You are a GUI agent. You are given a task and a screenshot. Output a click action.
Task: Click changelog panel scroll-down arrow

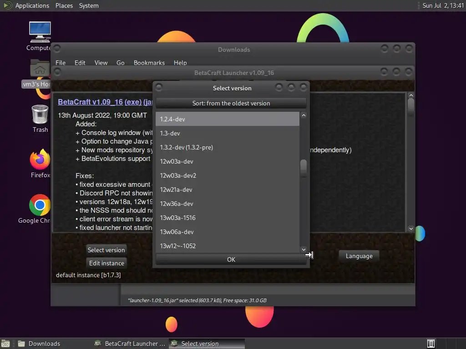(x=411, y=229)
